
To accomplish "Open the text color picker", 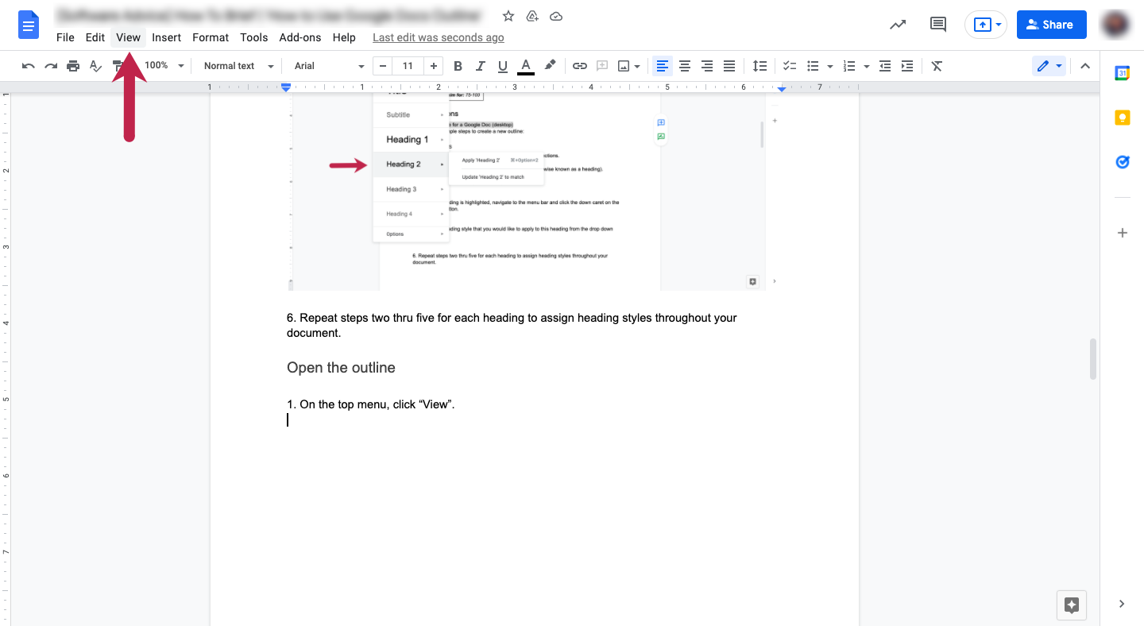I will [x=525, y=66].
